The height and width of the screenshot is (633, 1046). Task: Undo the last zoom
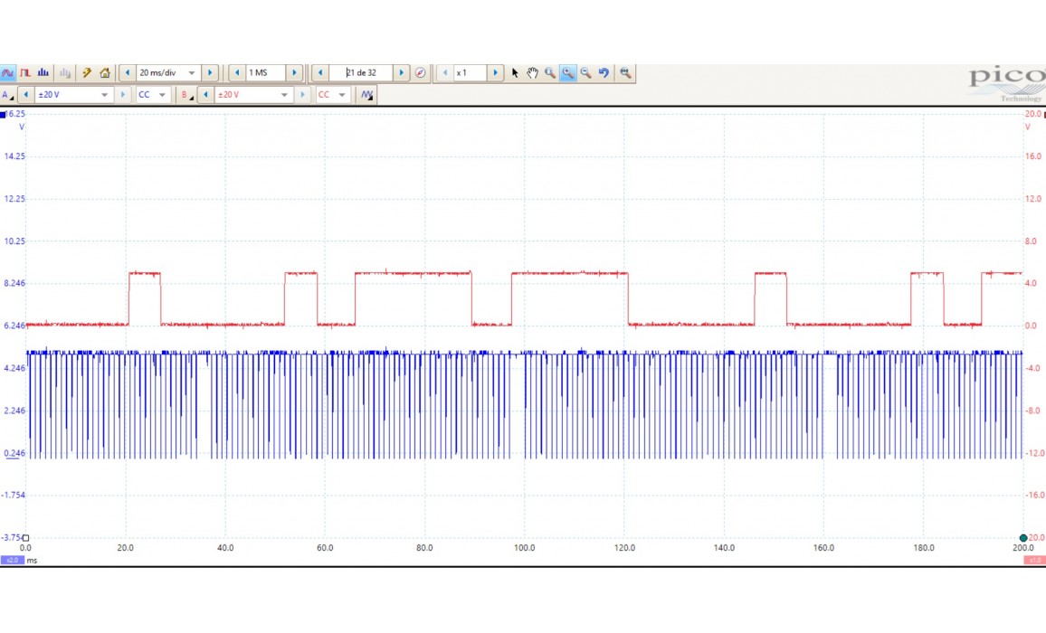coord(604,73)
